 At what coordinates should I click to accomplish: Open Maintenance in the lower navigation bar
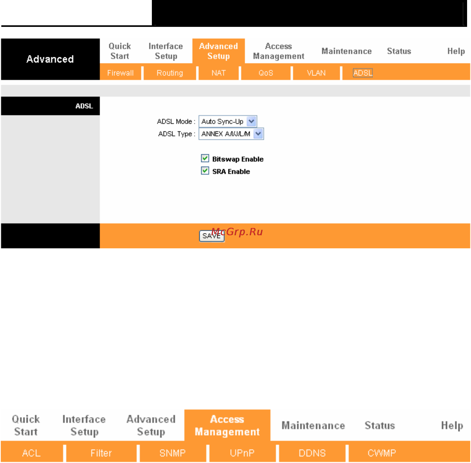tap(313, 425)
